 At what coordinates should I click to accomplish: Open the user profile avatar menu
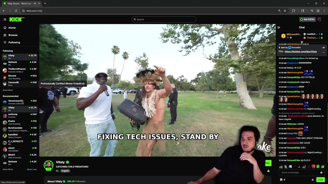[x=319, y=19]
